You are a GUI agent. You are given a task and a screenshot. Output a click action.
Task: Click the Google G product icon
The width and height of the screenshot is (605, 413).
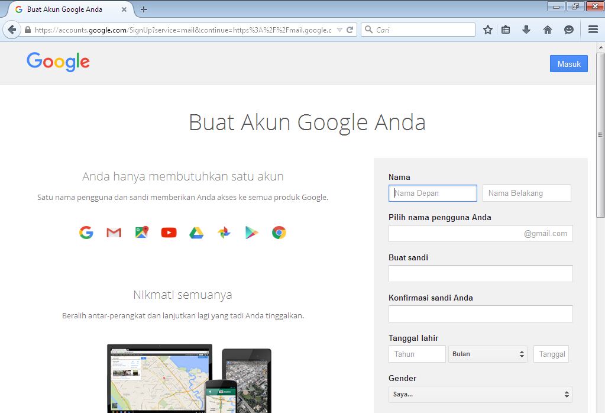pos(86,233)
